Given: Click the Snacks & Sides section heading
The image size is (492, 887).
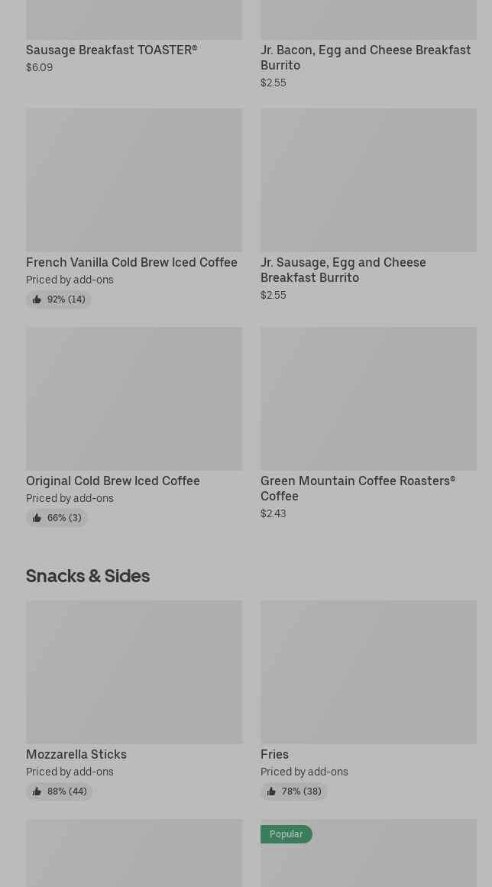Looking at the screenshot, I should pos(88,575).
